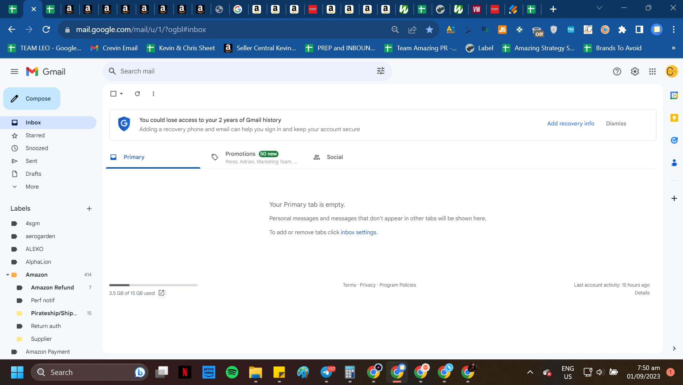The height and width of the screenshot is (385, 683).
Task: Open the select dropdown arrow next to checkbox
Action: point(121,94)
